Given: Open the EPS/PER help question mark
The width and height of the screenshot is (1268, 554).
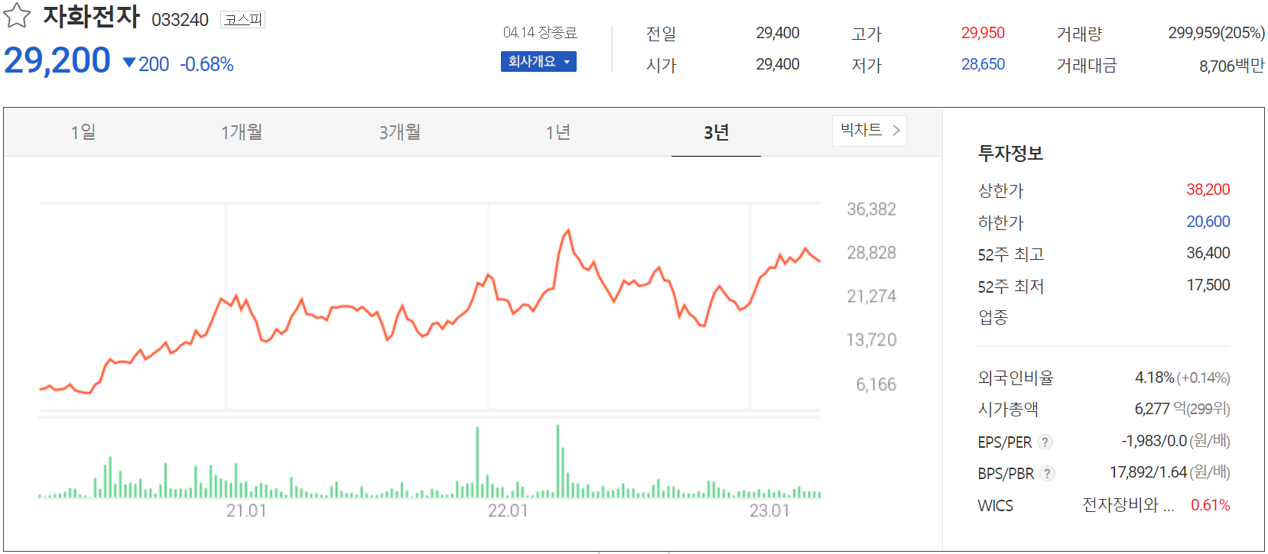Looking at the screenshot, I should pyautogui.click(x=1045, y=442).
